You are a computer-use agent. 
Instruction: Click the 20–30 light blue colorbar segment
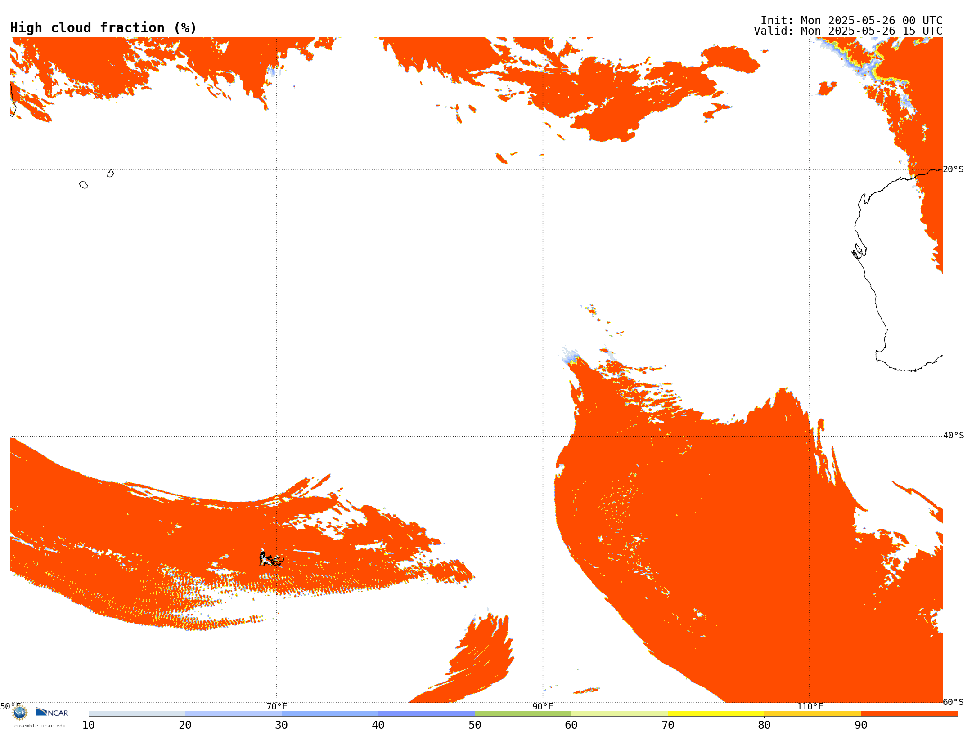pos(233,714)
